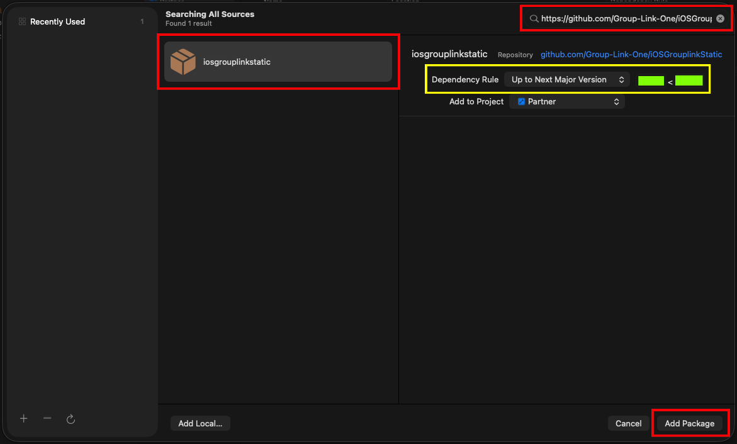Click the refresh collections icon
Image resolution: width=737 pixels, height=444 pixels.
(70, 419)
